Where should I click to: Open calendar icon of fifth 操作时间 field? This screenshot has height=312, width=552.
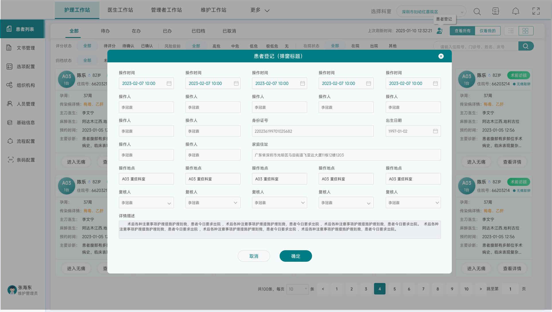point(435,83)
